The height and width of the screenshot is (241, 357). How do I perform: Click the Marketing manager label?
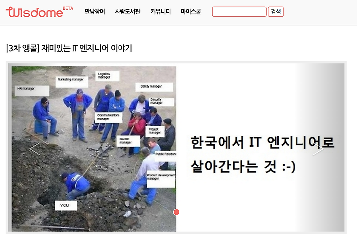click(71, 82)
